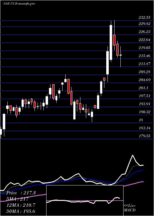This screenshot has height=216, width=154.
Task: Click the 222.64 price level label
Action: 144,40
